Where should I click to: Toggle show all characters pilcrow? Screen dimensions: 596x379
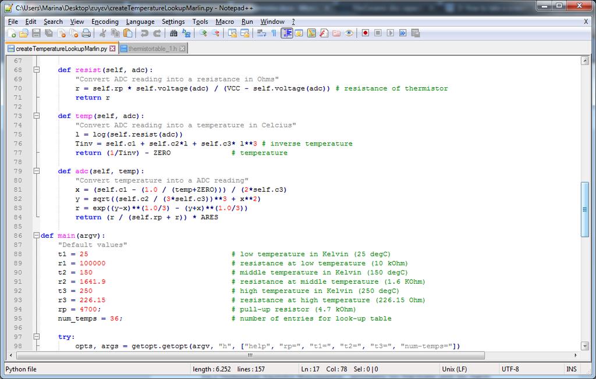pyautogui.click(x=274, y=33)
